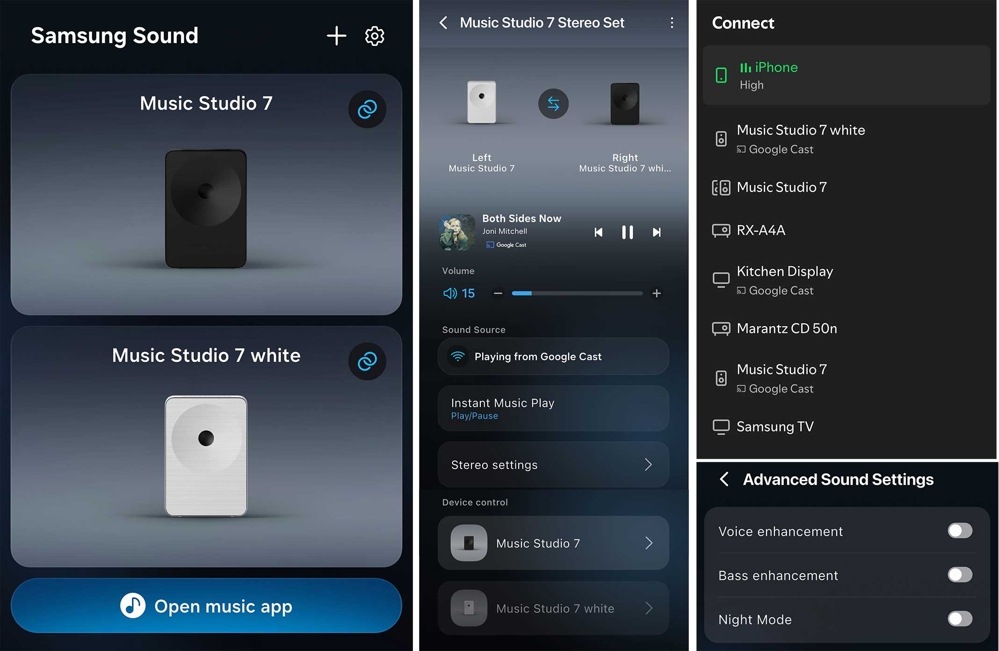
Task: Skip to next track
Action: [x=657, y=233]
